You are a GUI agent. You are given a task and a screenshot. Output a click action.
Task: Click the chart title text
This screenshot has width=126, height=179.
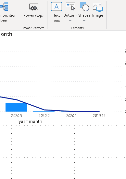pyautogui.click(x=6, y=34)
